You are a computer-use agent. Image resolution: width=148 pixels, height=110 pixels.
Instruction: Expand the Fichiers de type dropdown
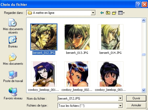click(120, 105)
